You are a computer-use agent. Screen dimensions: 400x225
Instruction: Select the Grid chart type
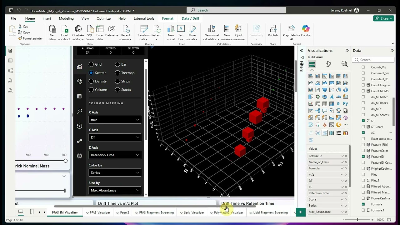coord(91,64)
